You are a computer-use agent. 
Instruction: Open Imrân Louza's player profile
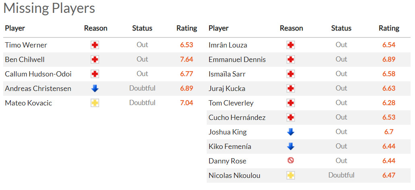point(228,45)
